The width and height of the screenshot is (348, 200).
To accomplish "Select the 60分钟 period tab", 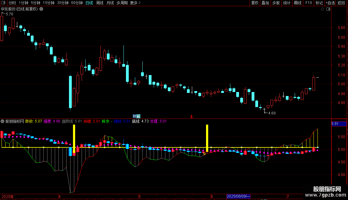I will pyautogui.click(x=77, y=3).
